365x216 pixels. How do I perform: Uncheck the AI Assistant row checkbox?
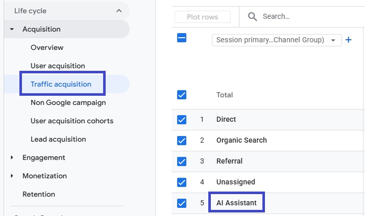point(182,203)
